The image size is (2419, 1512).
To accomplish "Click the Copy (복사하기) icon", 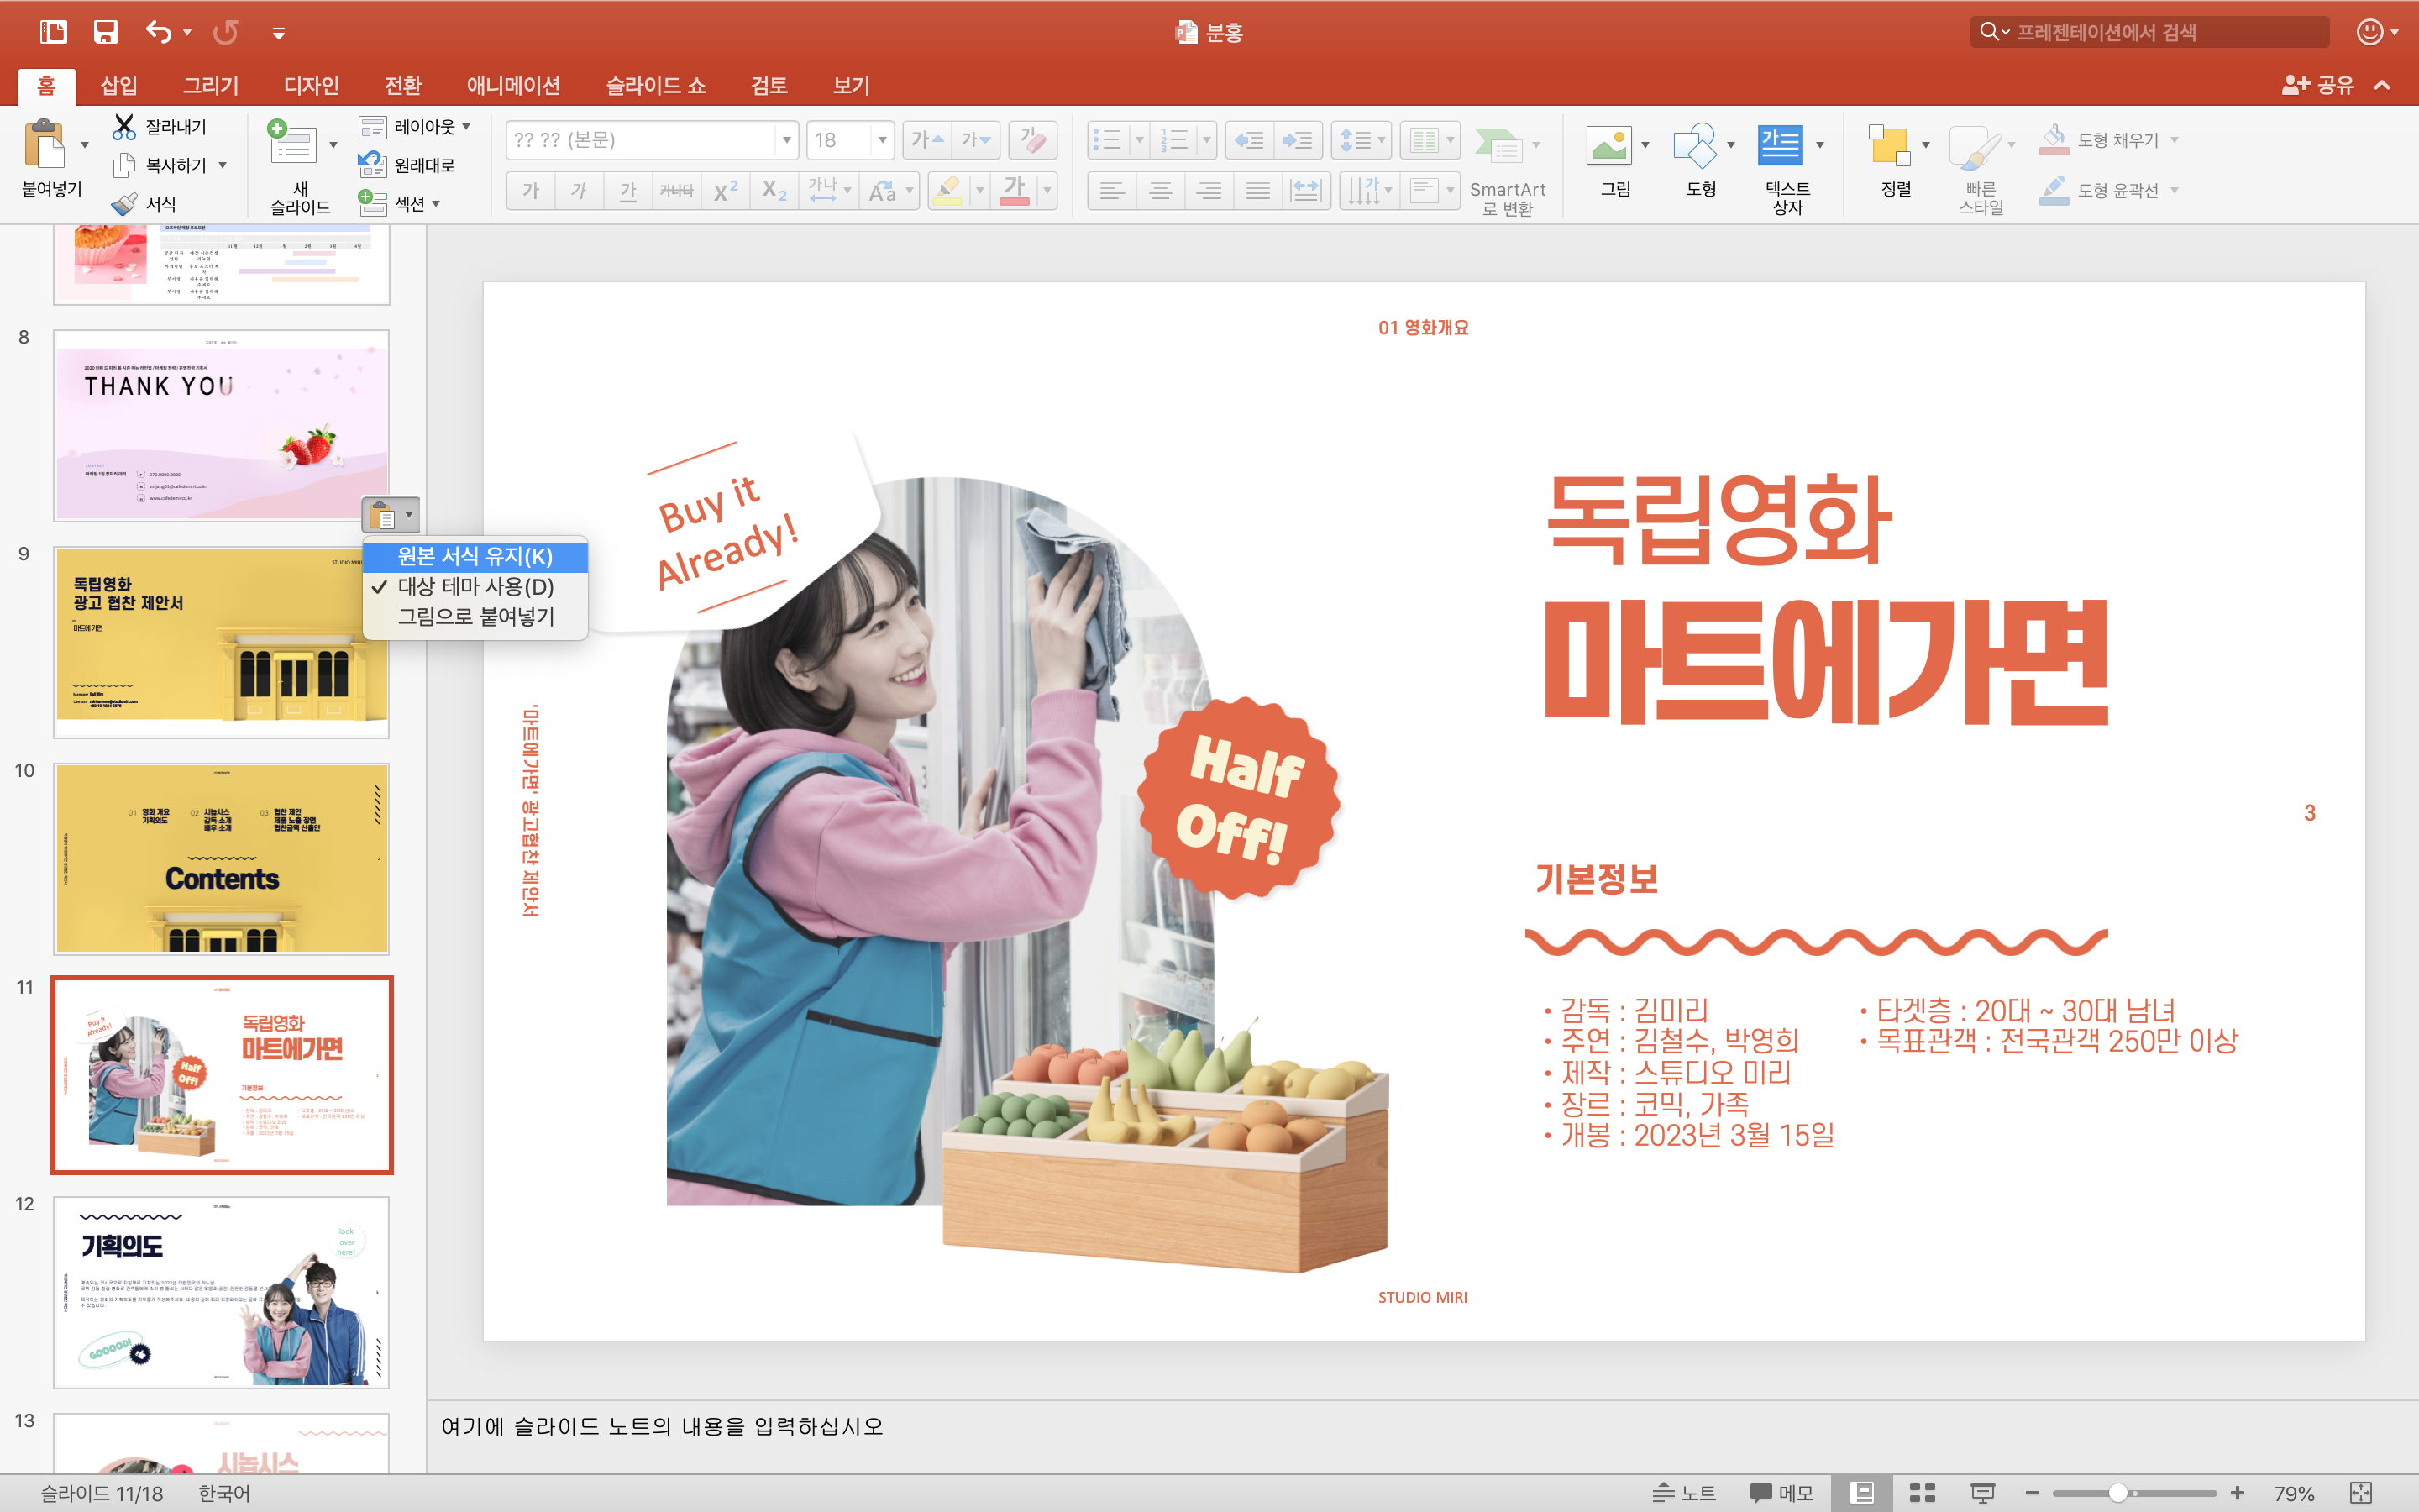I will pyautogui.click(x=124, y=165).
